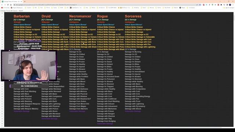Viewport: 235px width, 132px height.
Task: Click the Strength cell under Barbarian
Action: click(x=17, y=22)
